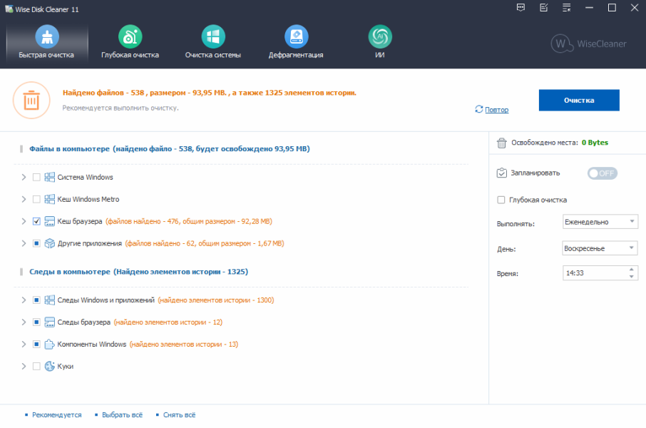Open the День Воскресенье dropdown
The width and height of the screenshot is (646, 428).
pos(600,248)
